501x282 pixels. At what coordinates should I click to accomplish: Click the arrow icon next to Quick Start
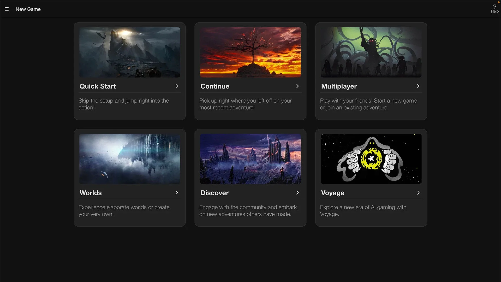coord(177,86)
